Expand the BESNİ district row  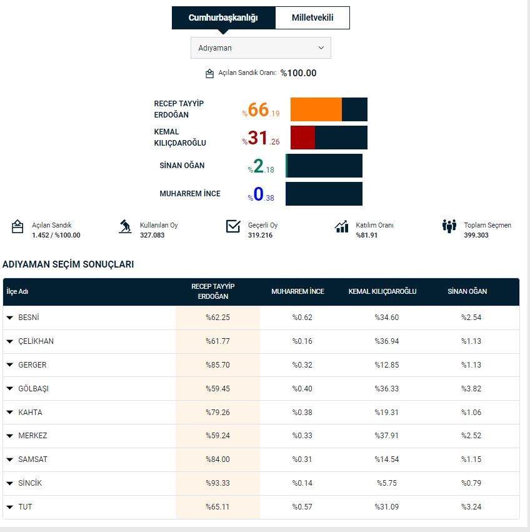[10, 318]
